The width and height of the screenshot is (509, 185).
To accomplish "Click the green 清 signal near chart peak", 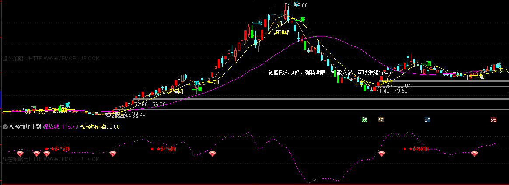I will point(302,20).
